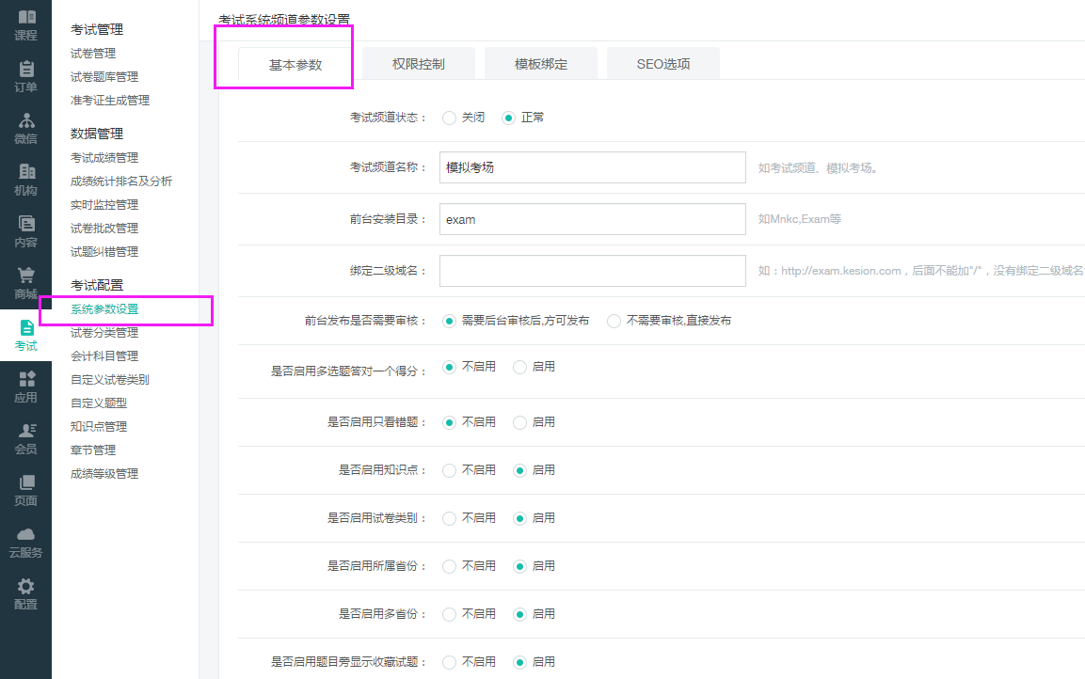Go to 试卷题库管理 in sidebar
Viewport: 1085px width, 679px height.
click(x=104, y=77)
